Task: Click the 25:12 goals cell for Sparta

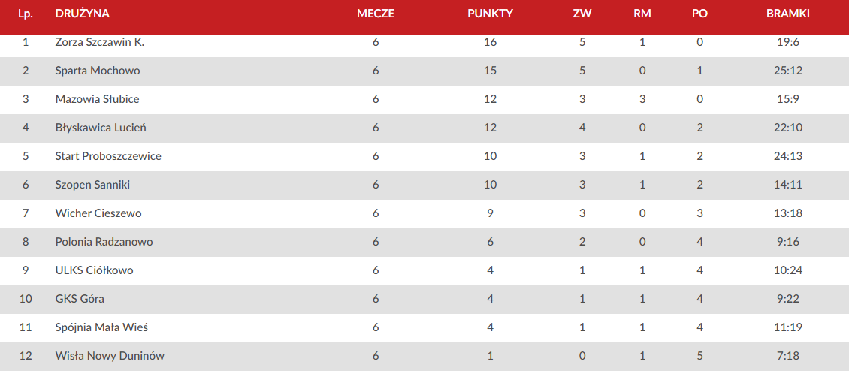Action: click(788, 71)
